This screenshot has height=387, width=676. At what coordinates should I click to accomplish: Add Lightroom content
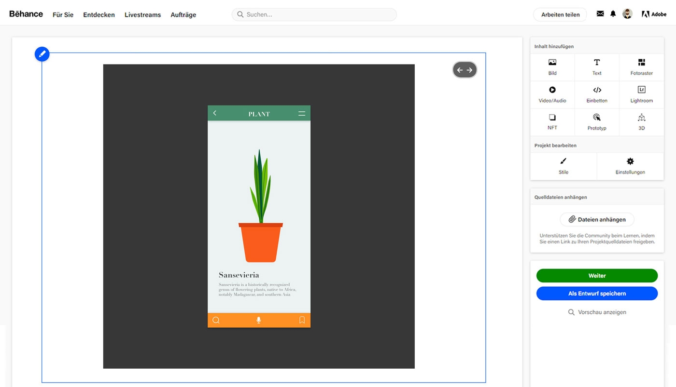641,94
